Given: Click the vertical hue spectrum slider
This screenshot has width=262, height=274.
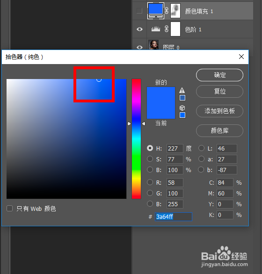Looking at the screenshot, I should tap(136, 139).
